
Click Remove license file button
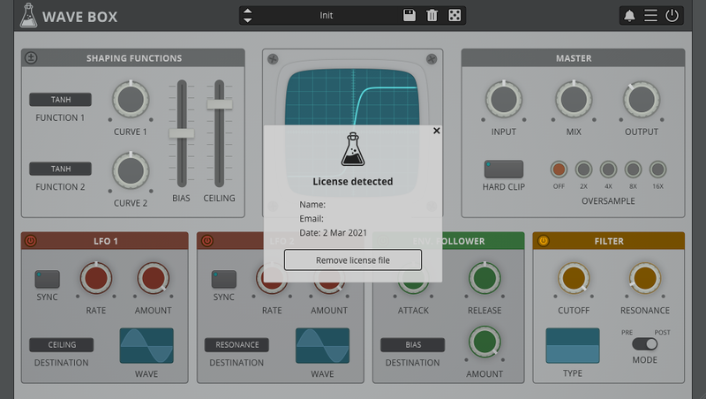[x=352, y=260]
